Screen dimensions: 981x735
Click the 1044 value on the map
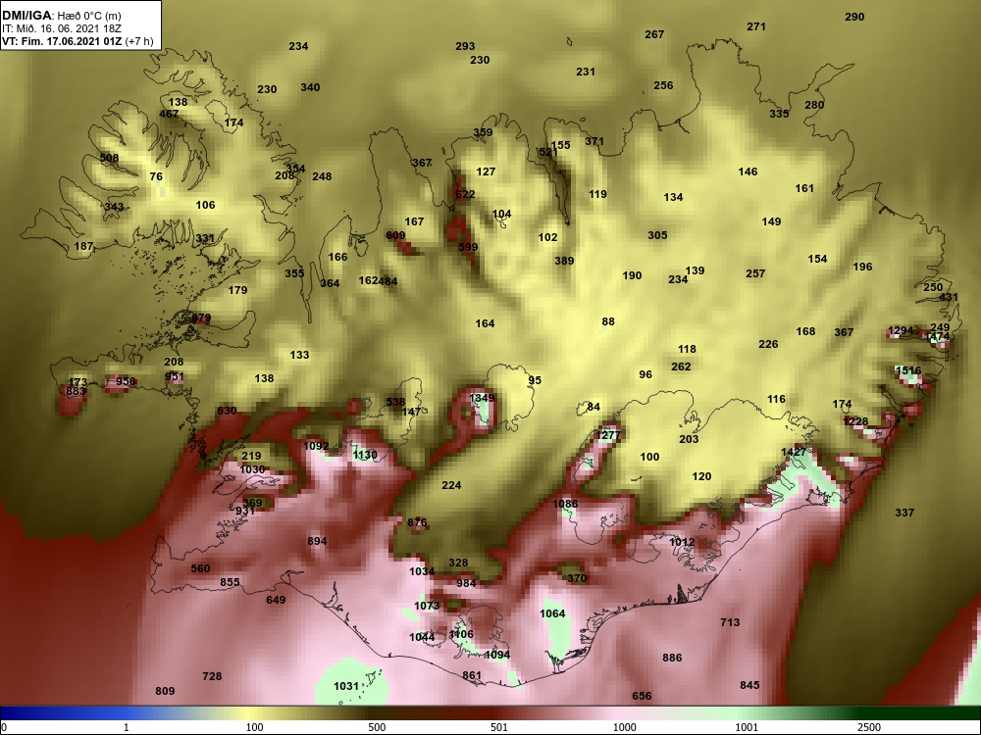(x=422, y=638)
